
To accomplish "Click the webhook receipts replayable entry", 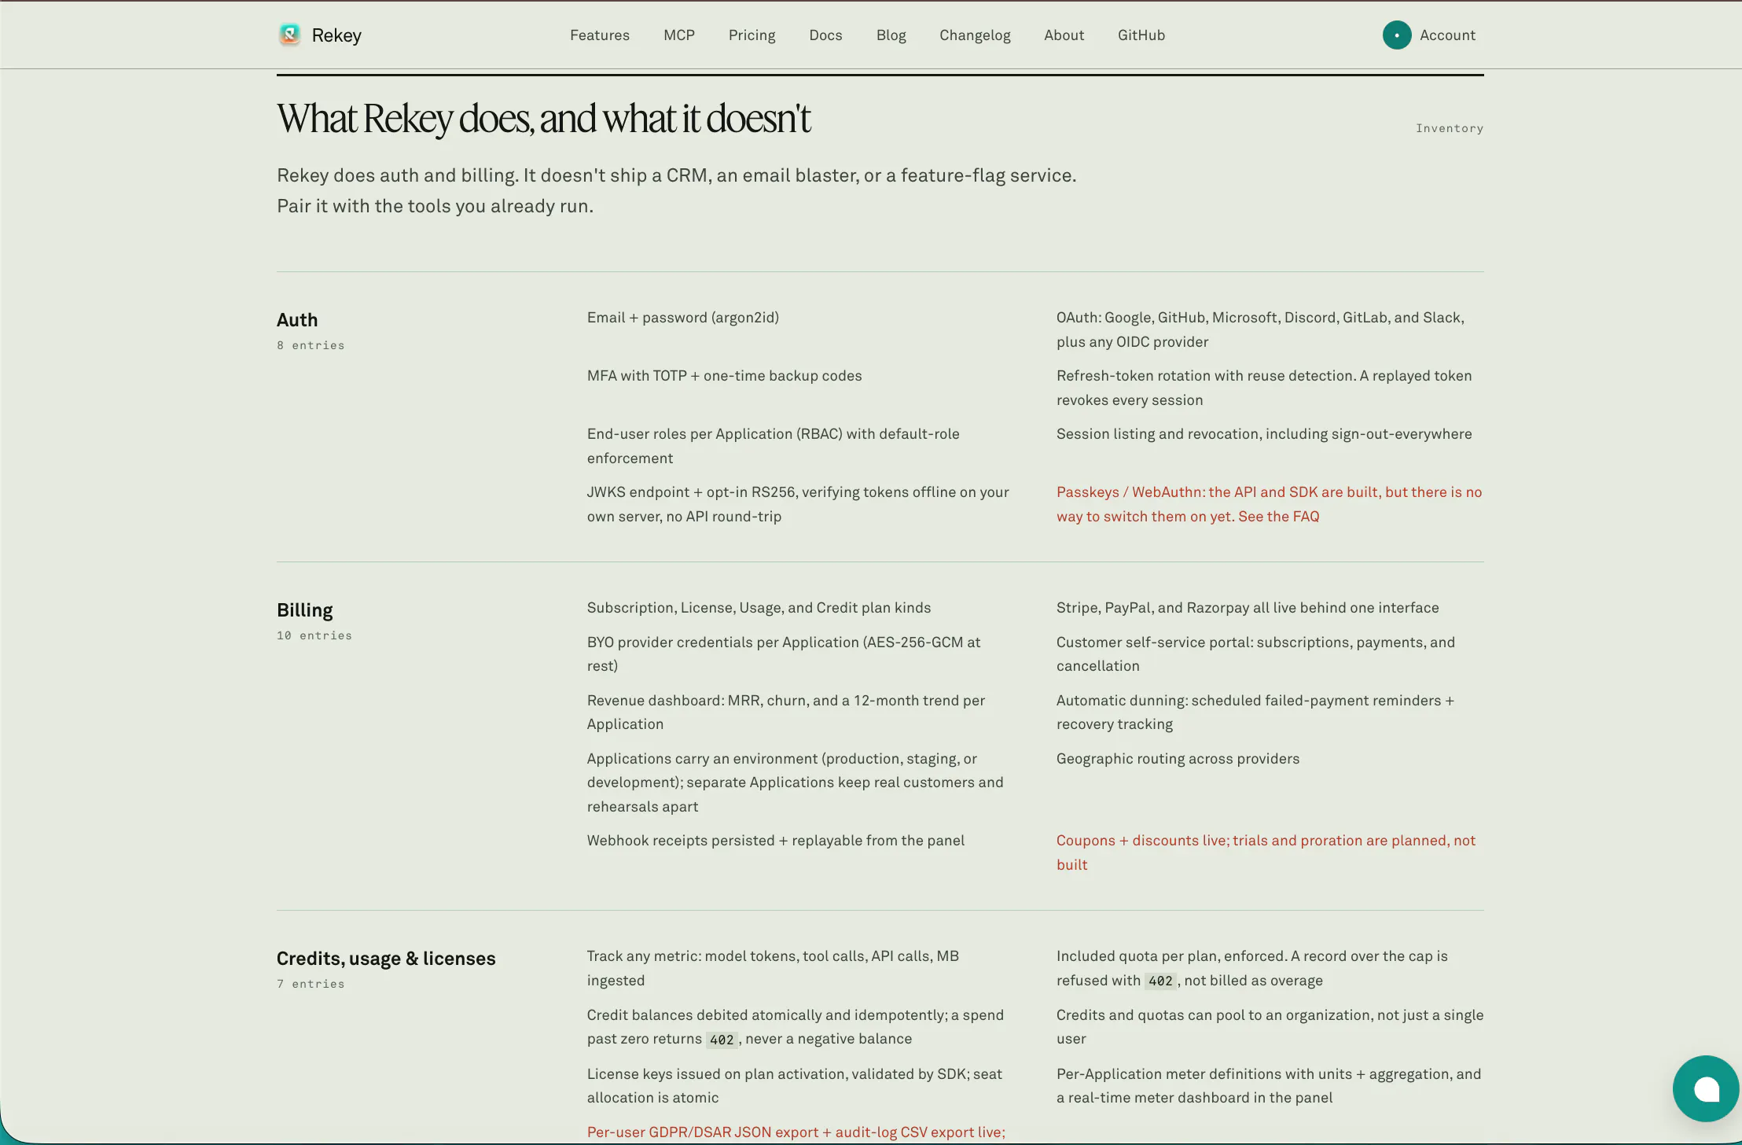I will click(x=776, y=841).
